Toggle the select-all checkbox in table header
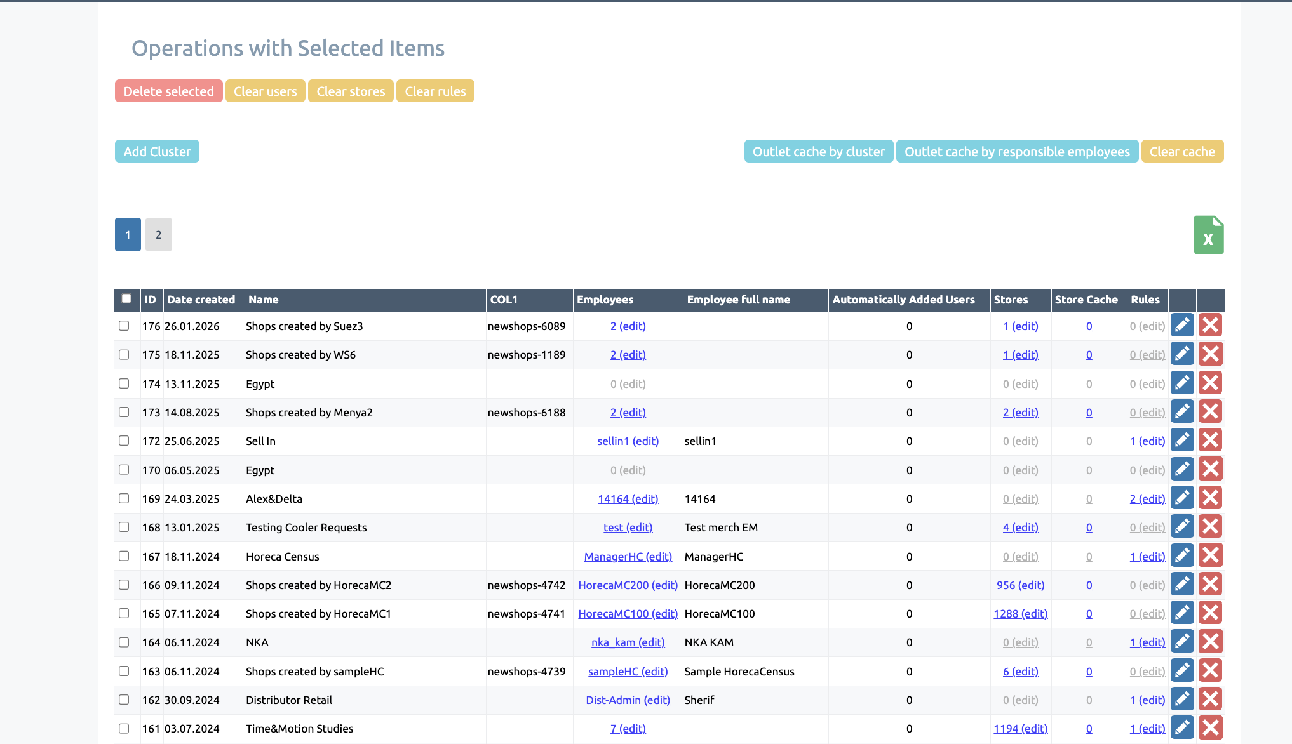 (x=126, y=298)
